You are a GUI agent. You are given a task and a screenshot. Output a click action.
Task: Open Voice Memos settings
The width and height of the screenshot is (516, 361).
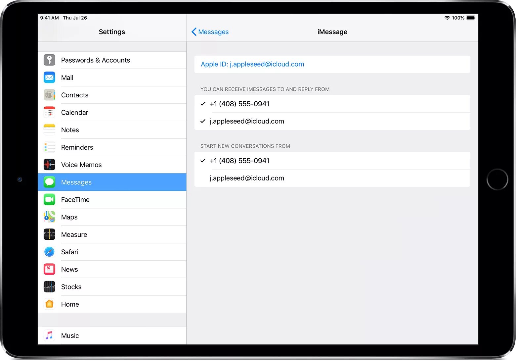[x=112, y=165]
